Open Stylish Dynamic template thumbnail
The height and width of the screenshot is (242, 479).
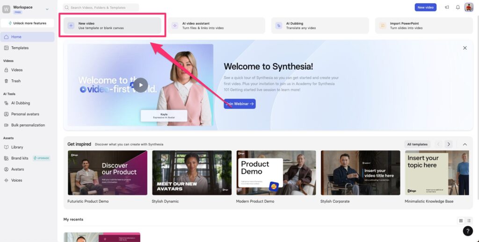(x=192, y=173)
